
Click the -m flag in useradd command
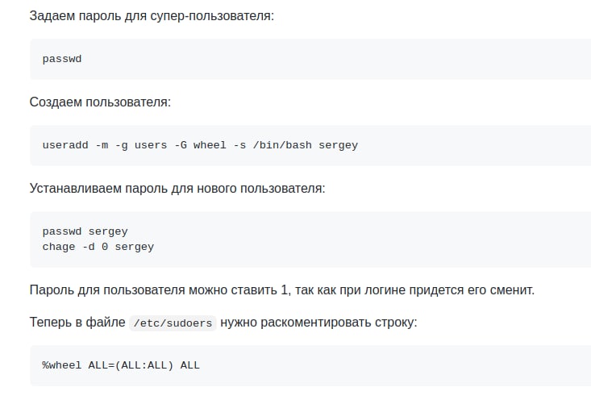pyautogui.click(x=102, y=145)
